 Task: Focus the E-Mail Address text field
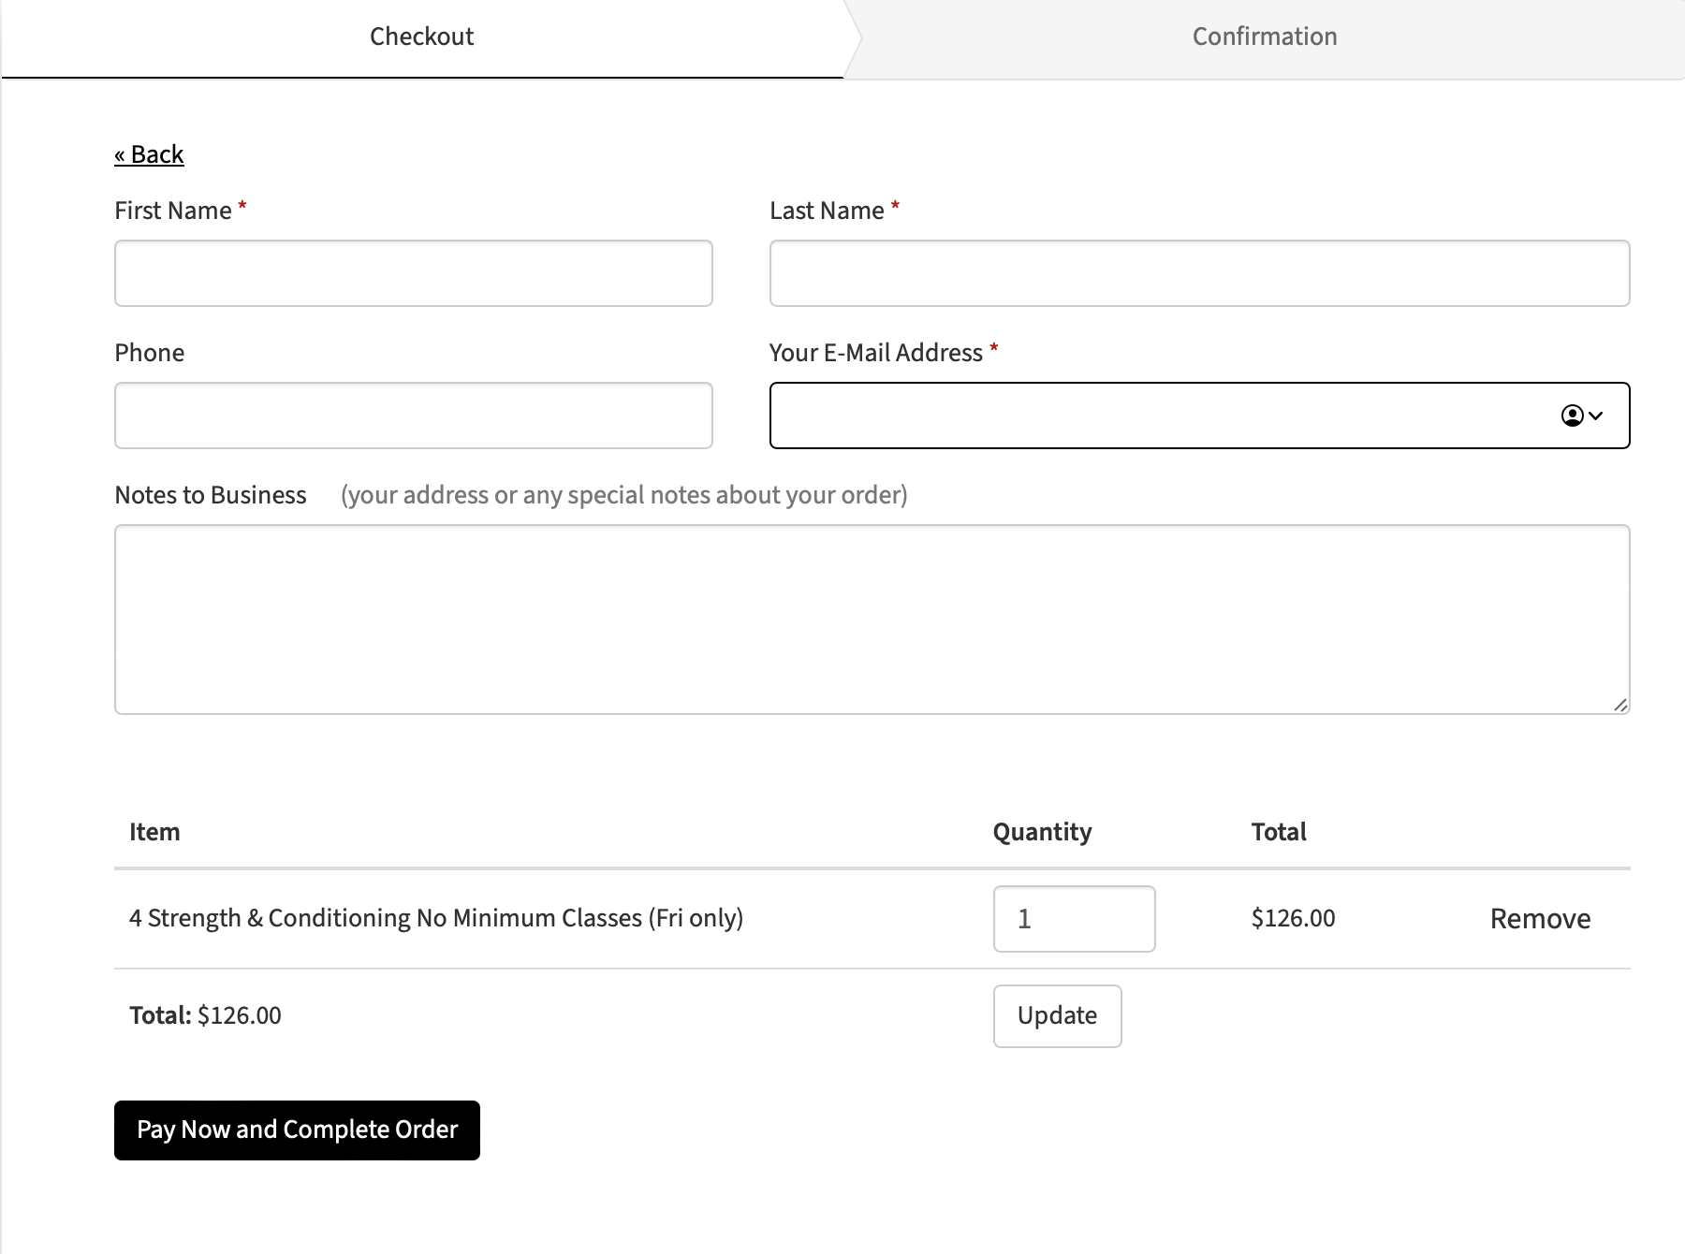[x=1161, y=416]
